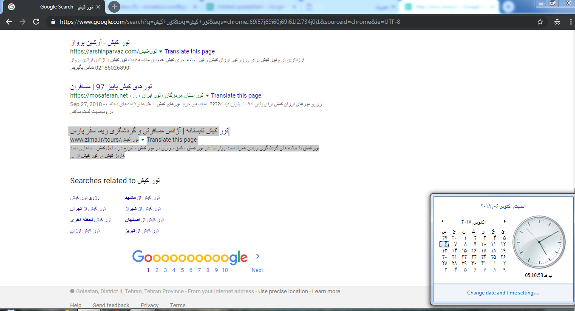Click the analog clock face
The image size is (575, 311).
539,242
